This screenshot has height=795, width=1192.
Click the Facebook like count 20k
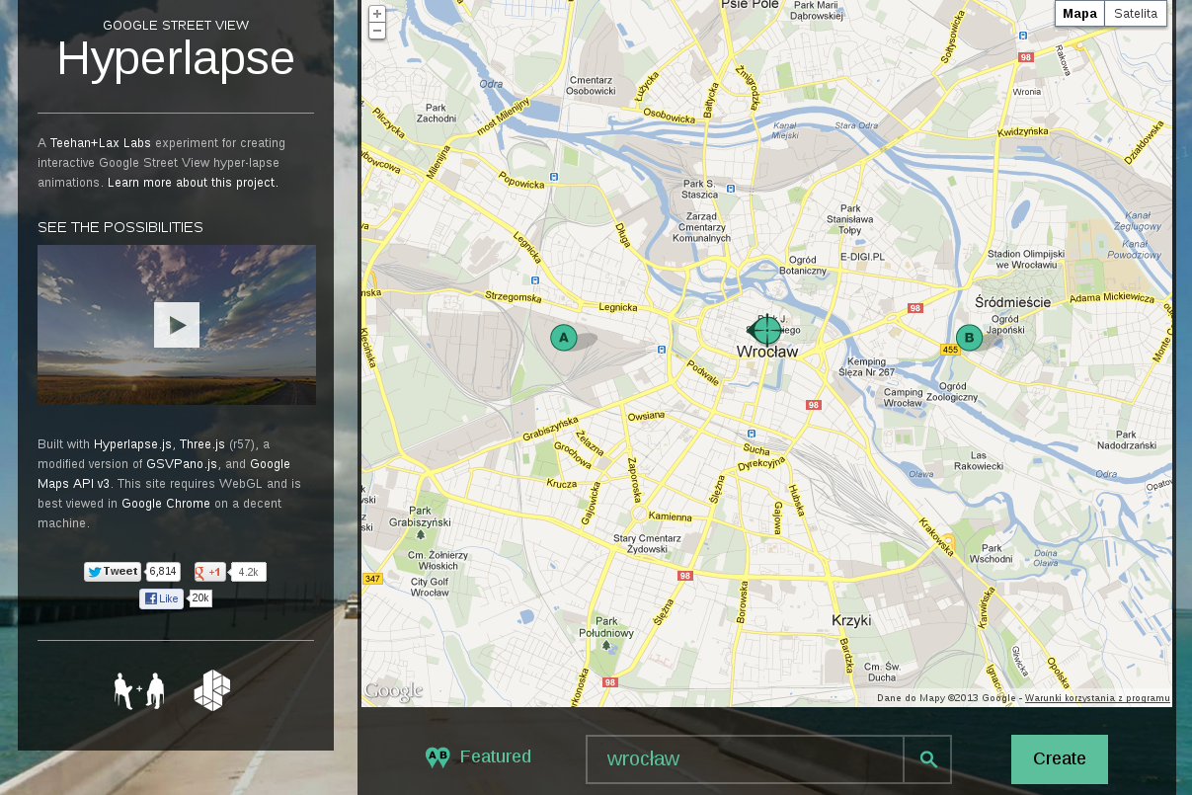click(200, 598)
